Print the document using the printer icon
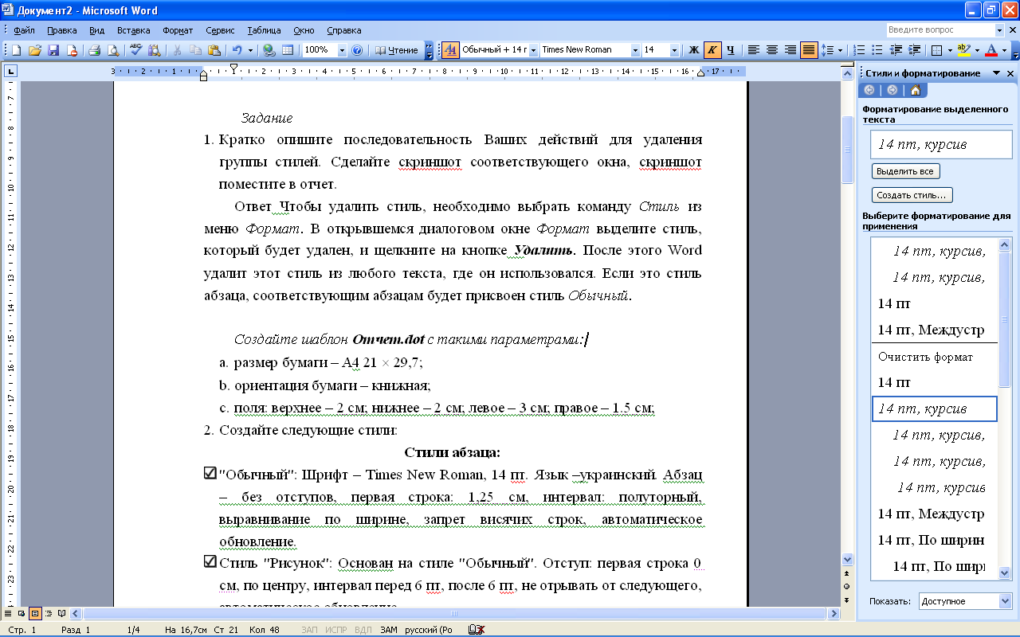Screen dimensions: 1020x637 click(94, 50)
